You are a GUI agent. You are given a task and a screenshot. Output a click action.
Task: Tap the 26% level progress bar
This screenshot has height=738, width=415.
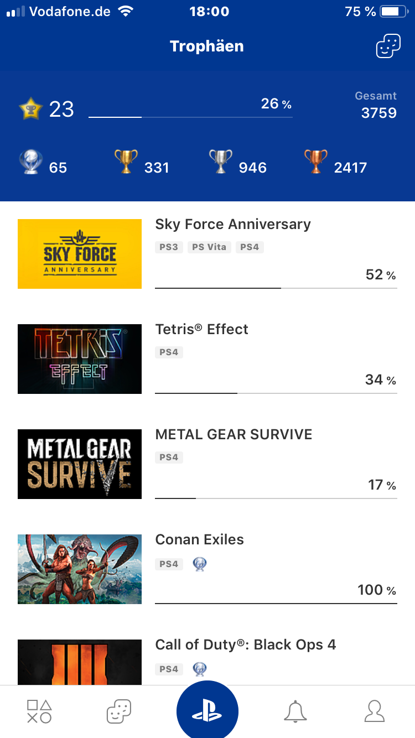coord(190,117)
